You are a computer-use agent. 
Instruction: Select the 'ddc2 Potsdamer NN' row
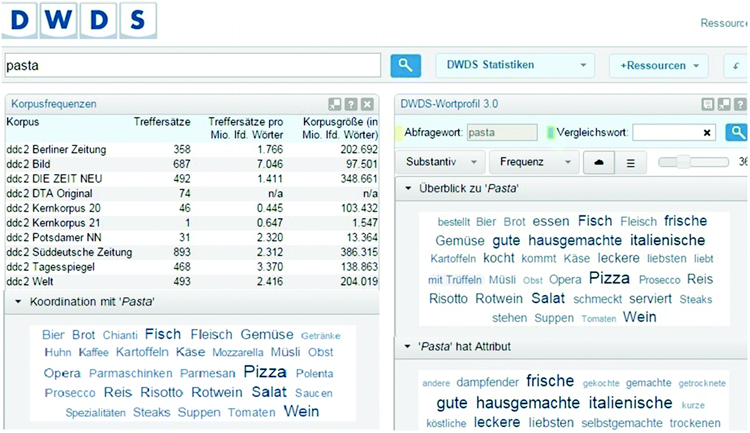[x=192, y=238]
